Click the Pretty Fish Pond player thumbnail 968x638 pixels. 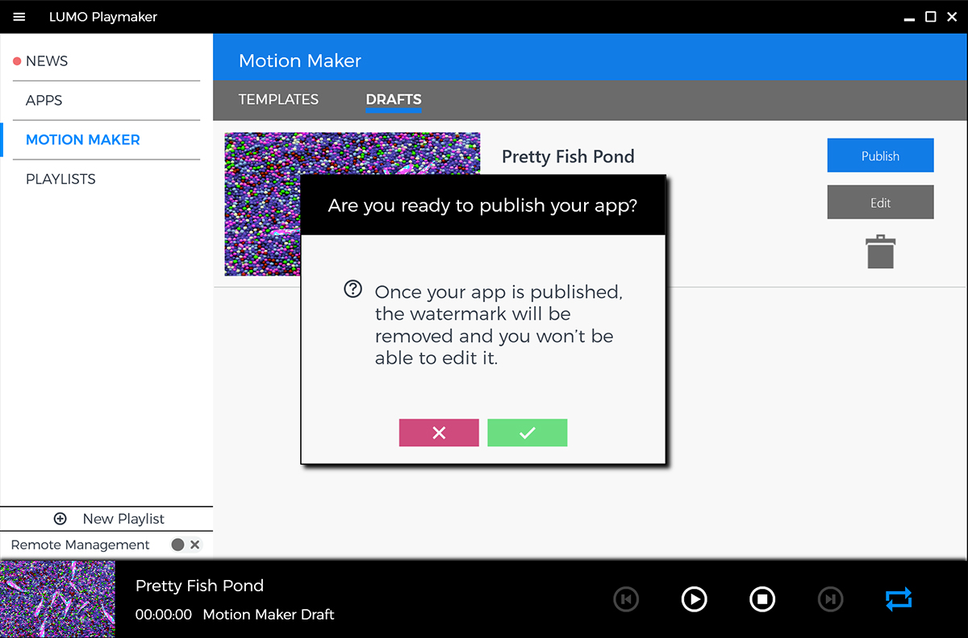tap(57, 599)
